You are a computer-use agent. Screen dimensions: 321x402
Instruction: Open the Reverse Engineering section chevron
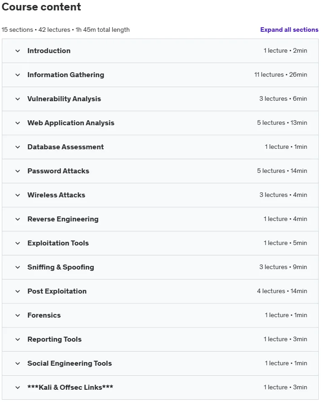pyautogui.click(x=18, y=219)
